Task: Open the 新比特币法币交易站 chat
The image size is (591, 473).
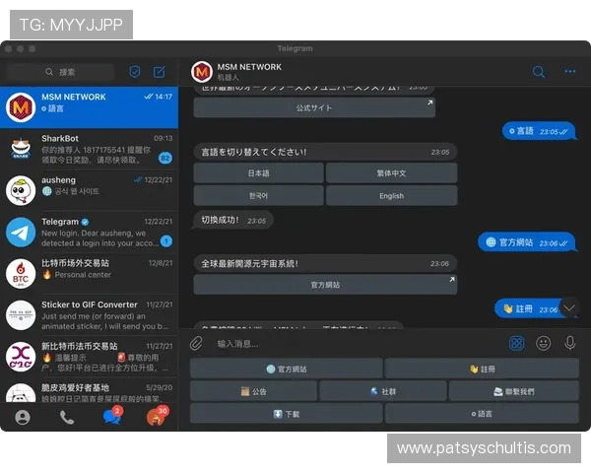Action: click(x=89, y=357)
